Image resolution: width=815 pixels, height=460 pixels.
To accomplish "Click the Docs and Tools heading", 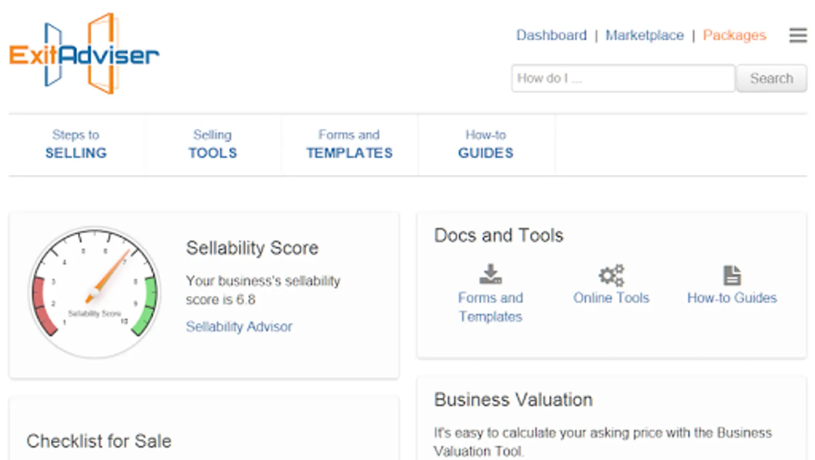I will tap(499, 236).
